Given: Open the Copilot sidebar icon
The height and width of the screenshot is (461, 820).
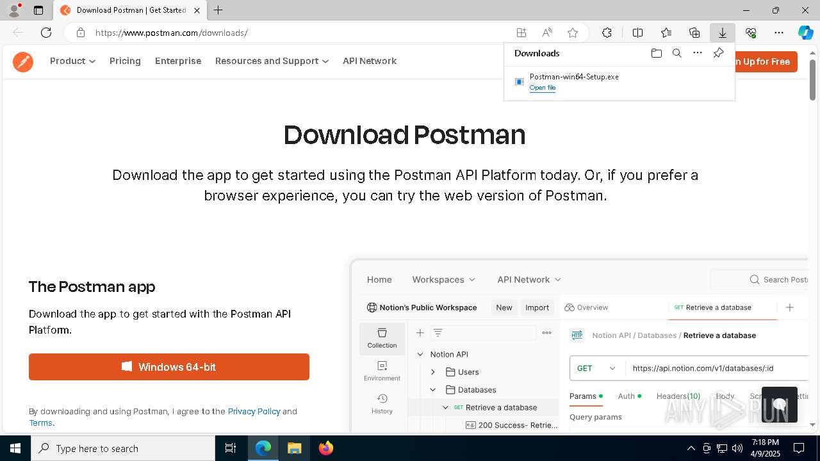Looking at the screenshot, I should (x=805, y=33).
